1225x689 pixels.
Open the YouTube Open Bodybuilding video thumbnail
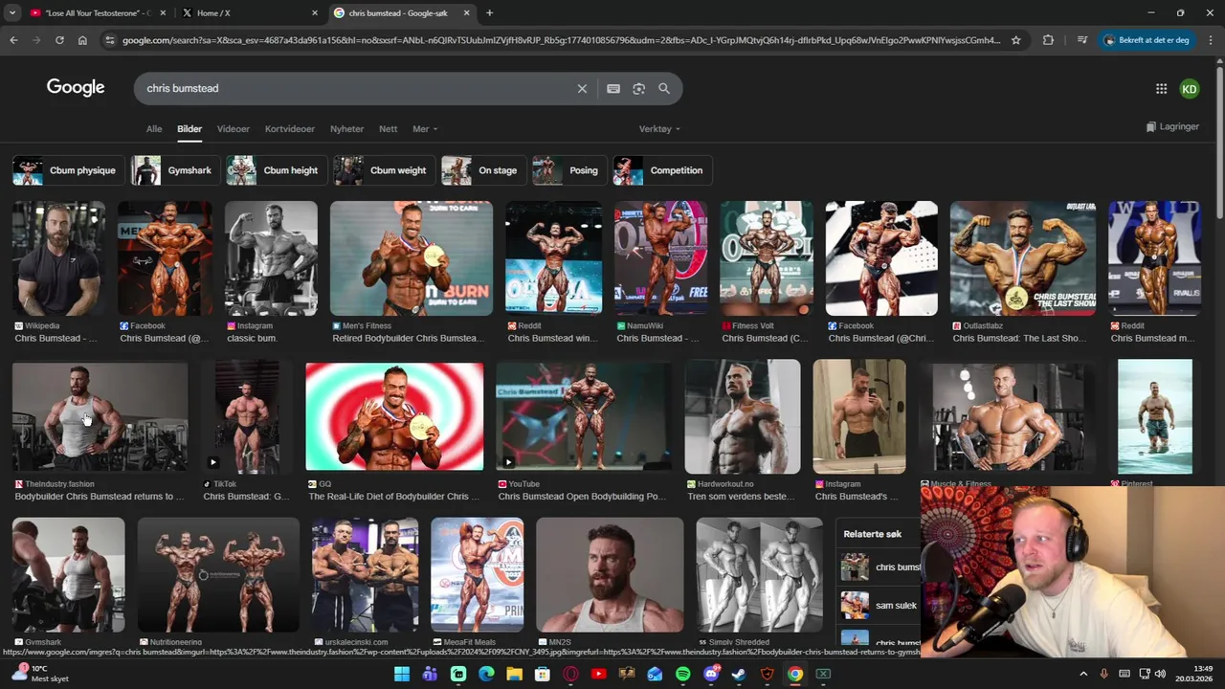tap(584, 416)
